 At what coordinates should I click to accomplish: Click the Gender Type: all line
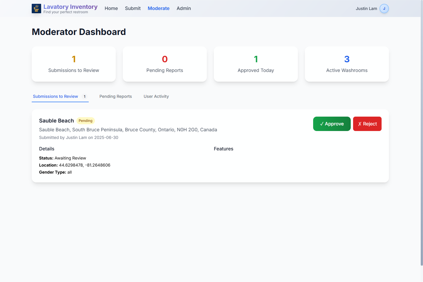coord(55,172)
